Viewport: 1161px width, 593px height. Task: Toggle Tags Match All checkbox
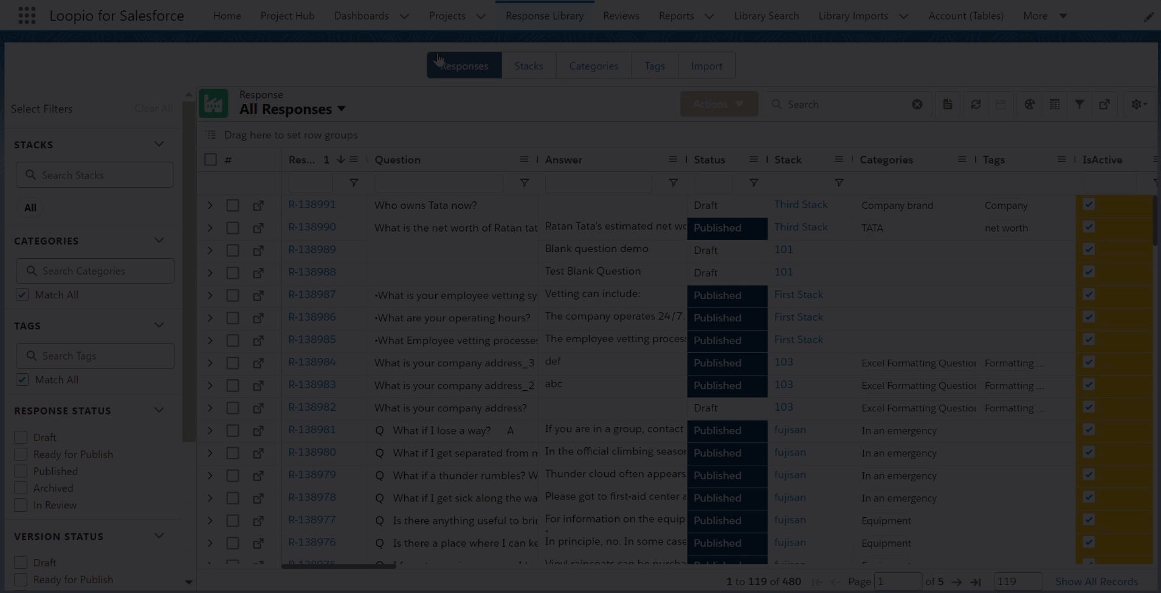pos(22,380)
